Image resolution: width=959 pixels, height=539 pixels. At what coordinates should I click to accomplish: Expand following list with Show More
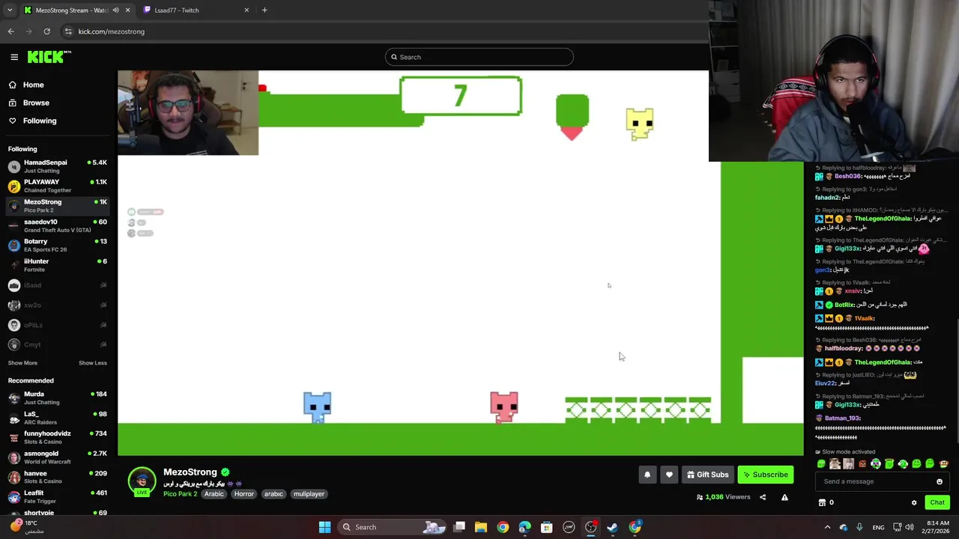22,363
